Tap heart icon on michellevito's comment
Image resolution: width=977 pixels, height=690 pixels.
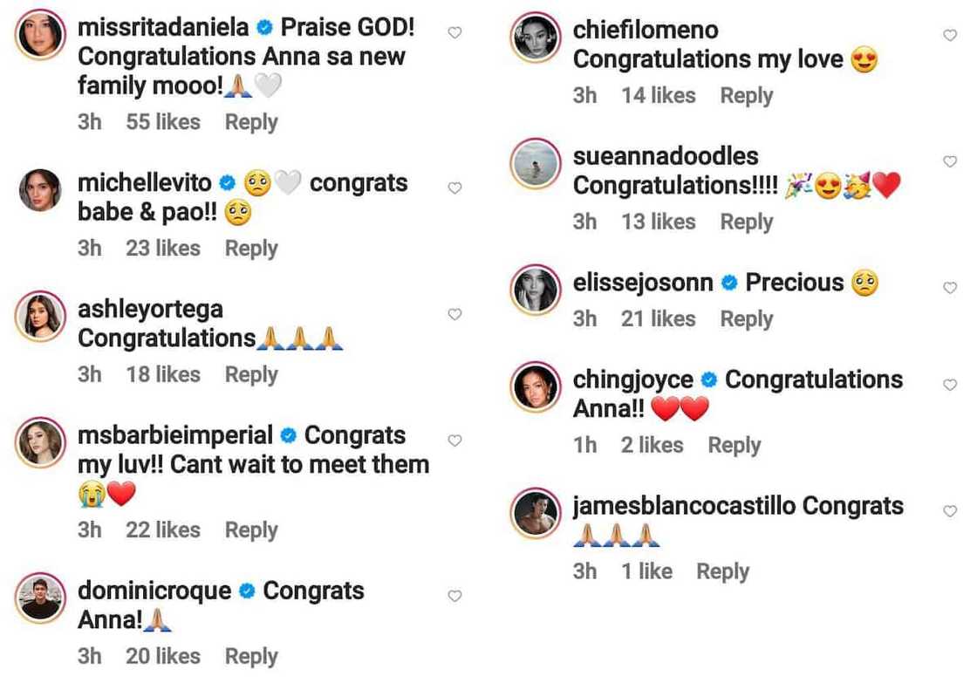tap(454, 188)
